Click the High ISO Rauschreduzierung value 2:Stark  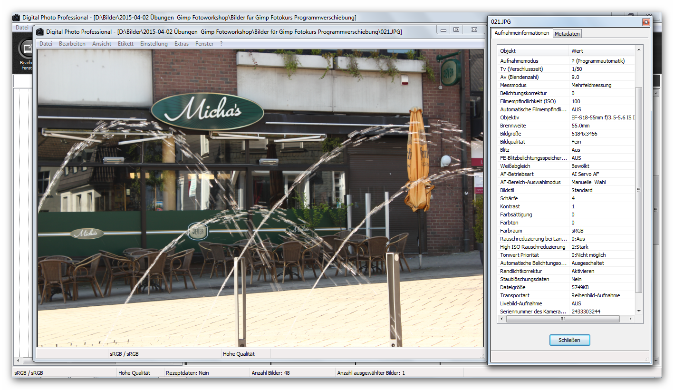point(580,247)
